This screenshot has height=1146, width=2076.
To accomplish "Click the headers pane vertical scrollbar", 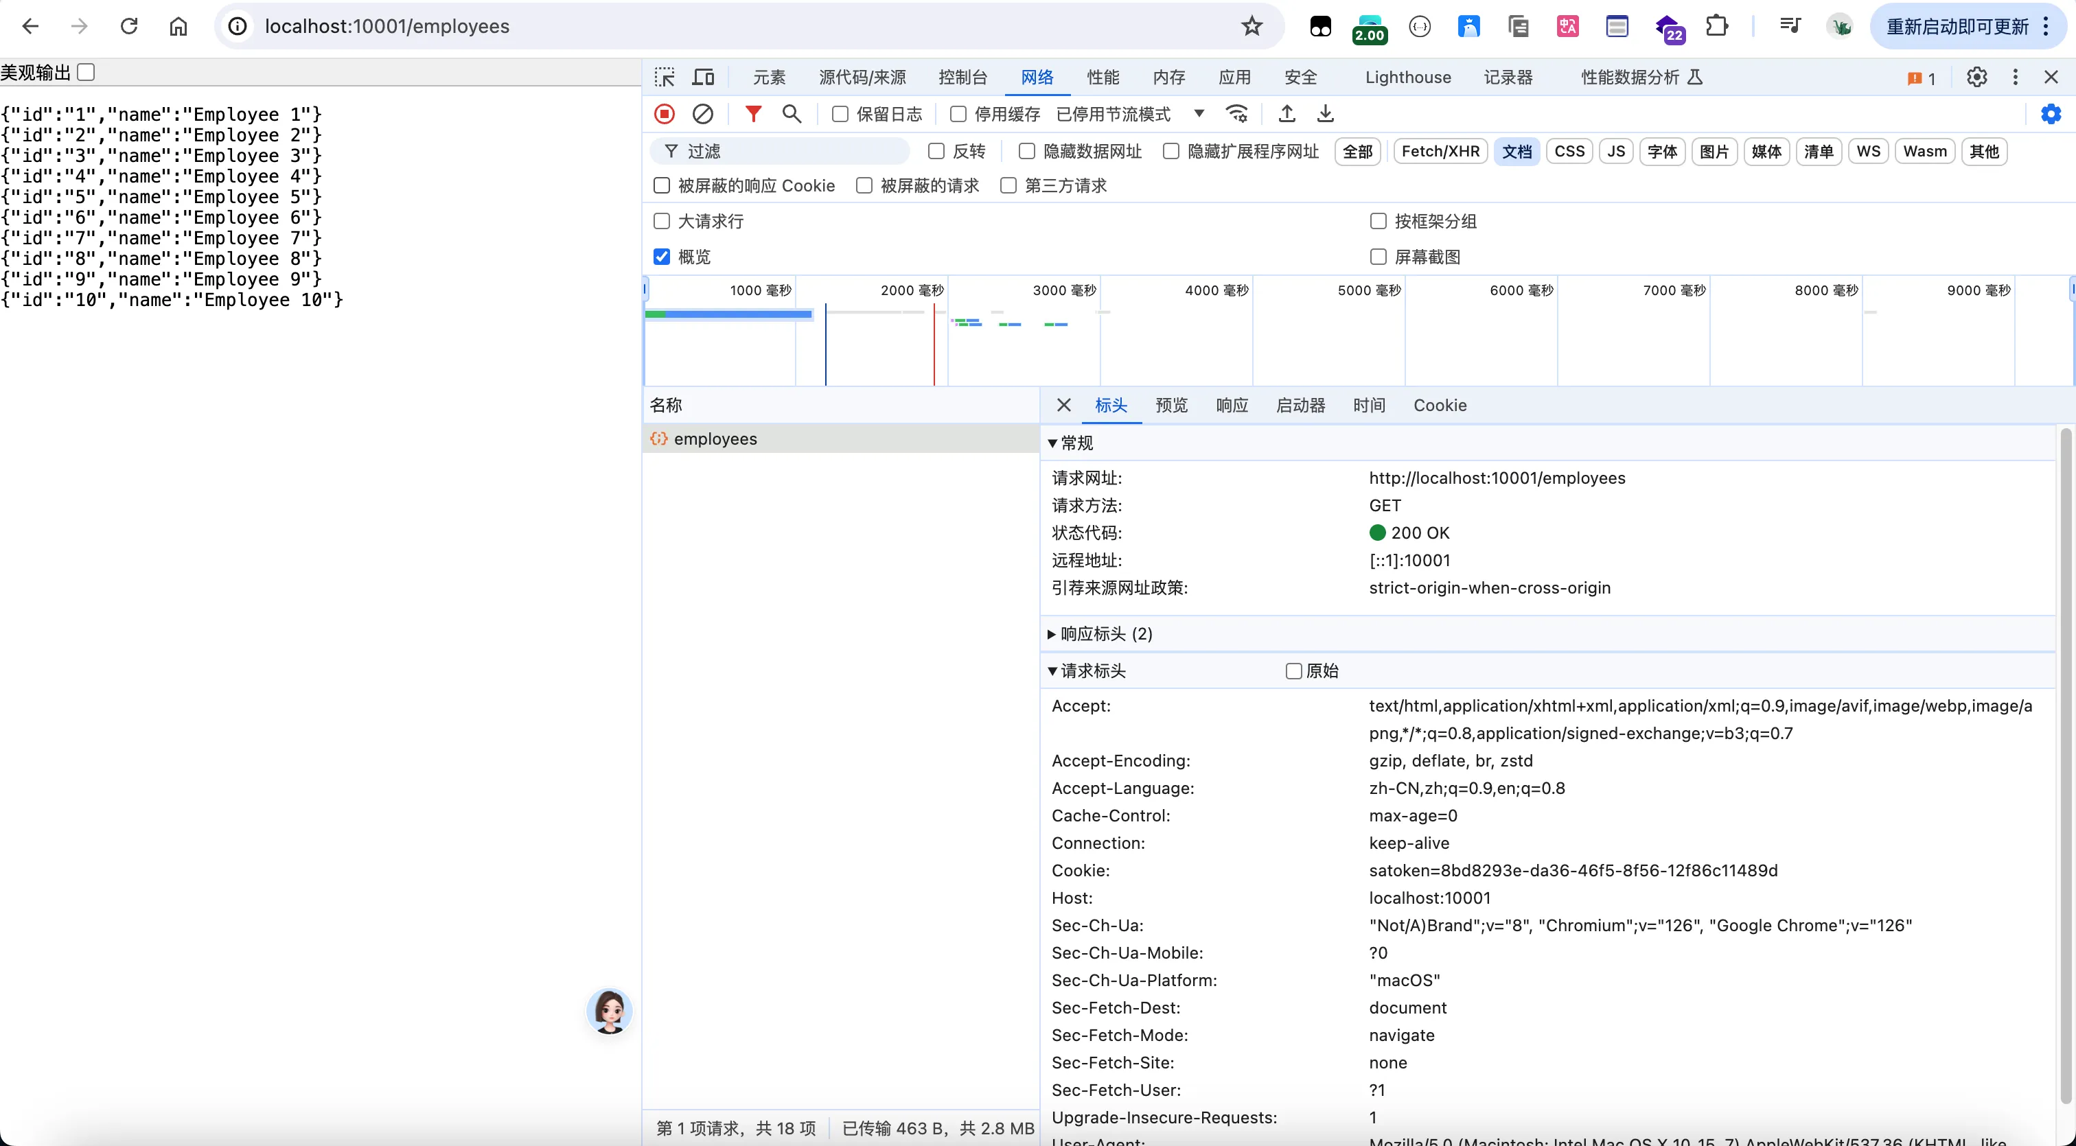I will (x=2066, y=765).
